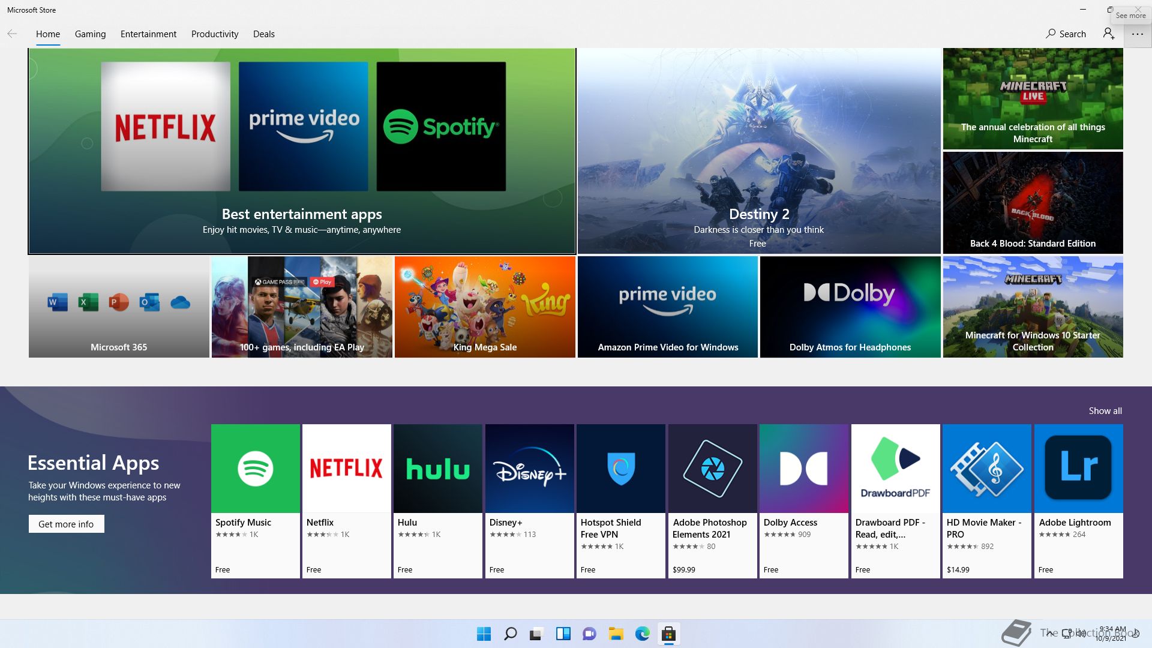Click the $99.99 price for Photoshop Elements
The width and height of the screenshot is (1152, 648).
pos(684,570)
